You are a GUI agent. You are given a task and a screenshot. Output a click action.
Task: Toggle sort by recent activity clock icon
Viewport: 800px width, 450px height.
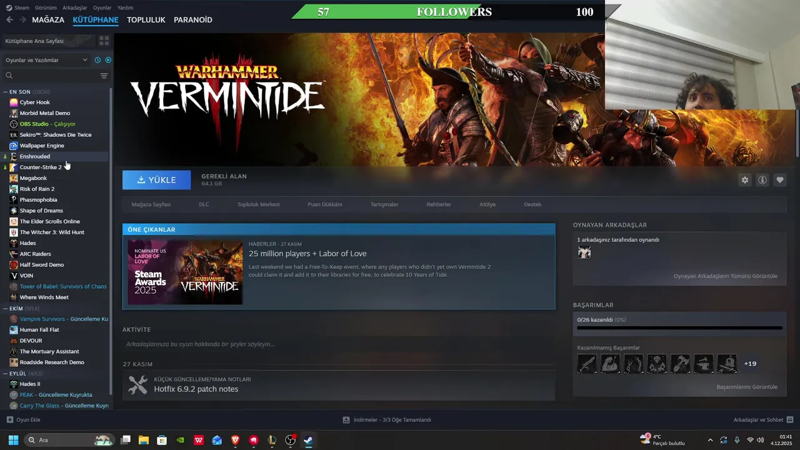click(x=97, y=60)
